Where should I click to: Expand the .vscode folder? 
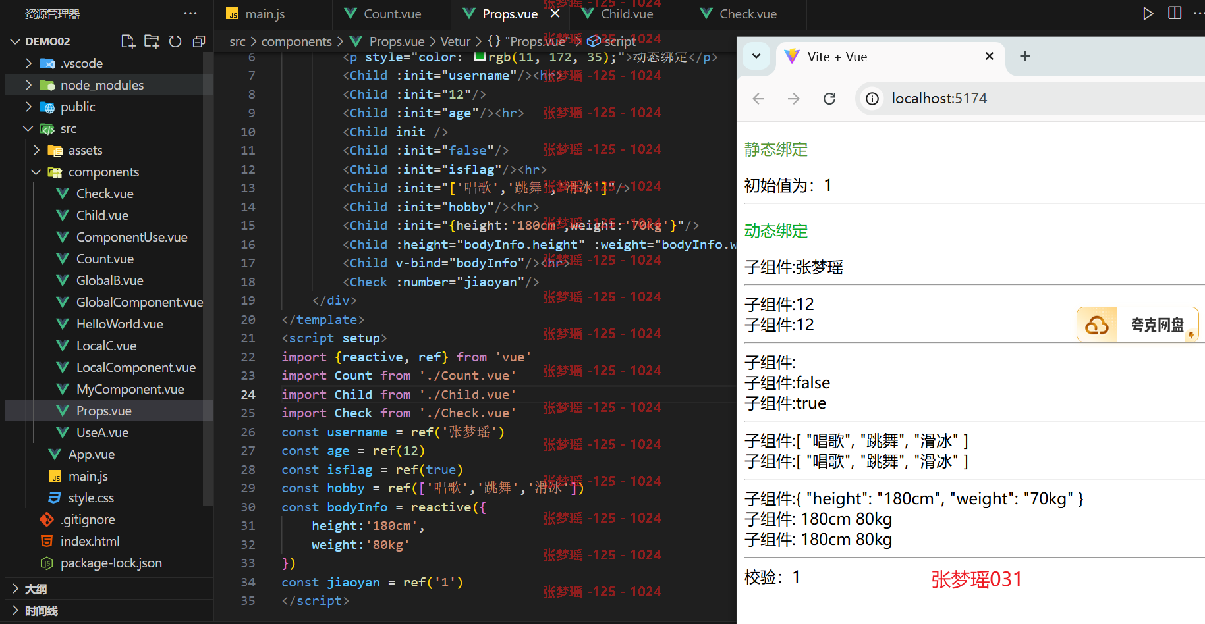pos(28,63)
